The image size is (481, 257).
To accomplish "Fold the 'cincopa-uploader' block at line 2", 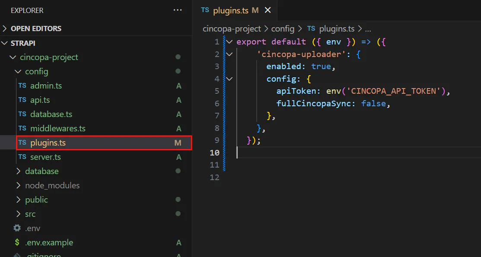I will (x=229, y=54).
